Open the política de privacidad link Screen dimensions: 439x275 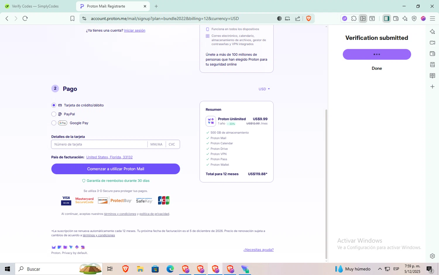click(154, 214)
